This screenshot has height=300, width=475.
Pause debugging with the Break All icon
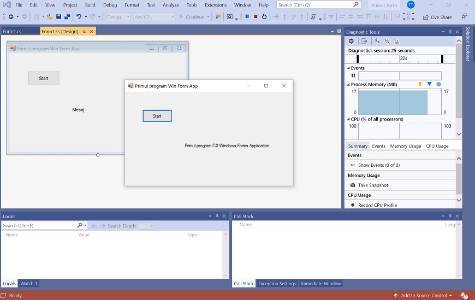(x=247, y=17)
